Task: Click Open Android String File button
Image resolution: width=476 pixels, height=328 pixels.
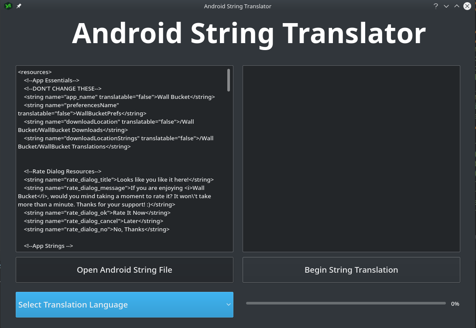Action: [x=124, y=270]
